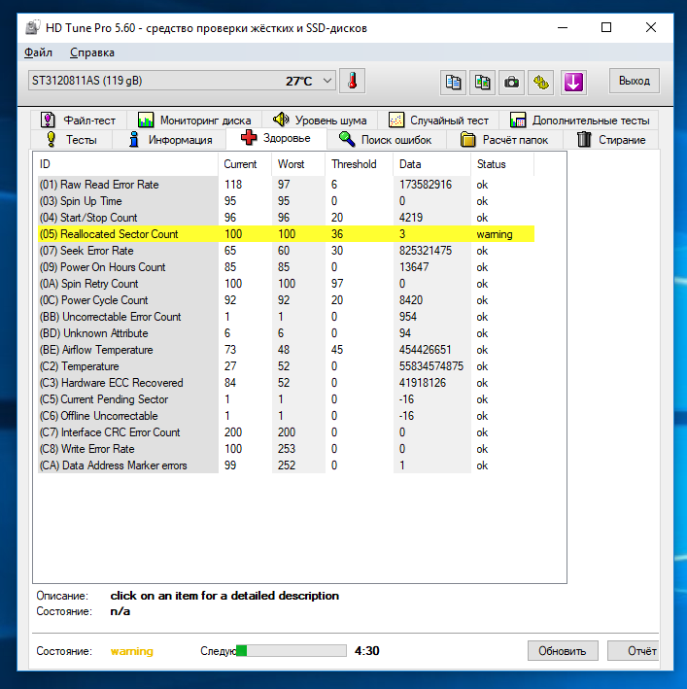This screenshot has height=689, width=687.
Task: Select the Start/Stop Count row
Action: coord(286,218)
